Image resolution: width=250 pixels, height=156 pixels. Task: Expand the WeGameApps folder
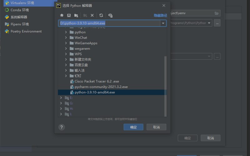66,43
